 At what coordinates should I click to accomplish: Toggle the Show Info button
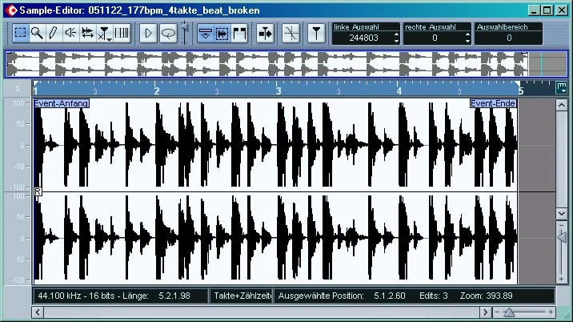pyautogui.click(x=206, y=33)
